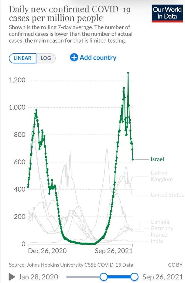This screenshot has height=283, width=185.
Task: Click the left timeline slider handle
Action: click(x=104, y=277)
